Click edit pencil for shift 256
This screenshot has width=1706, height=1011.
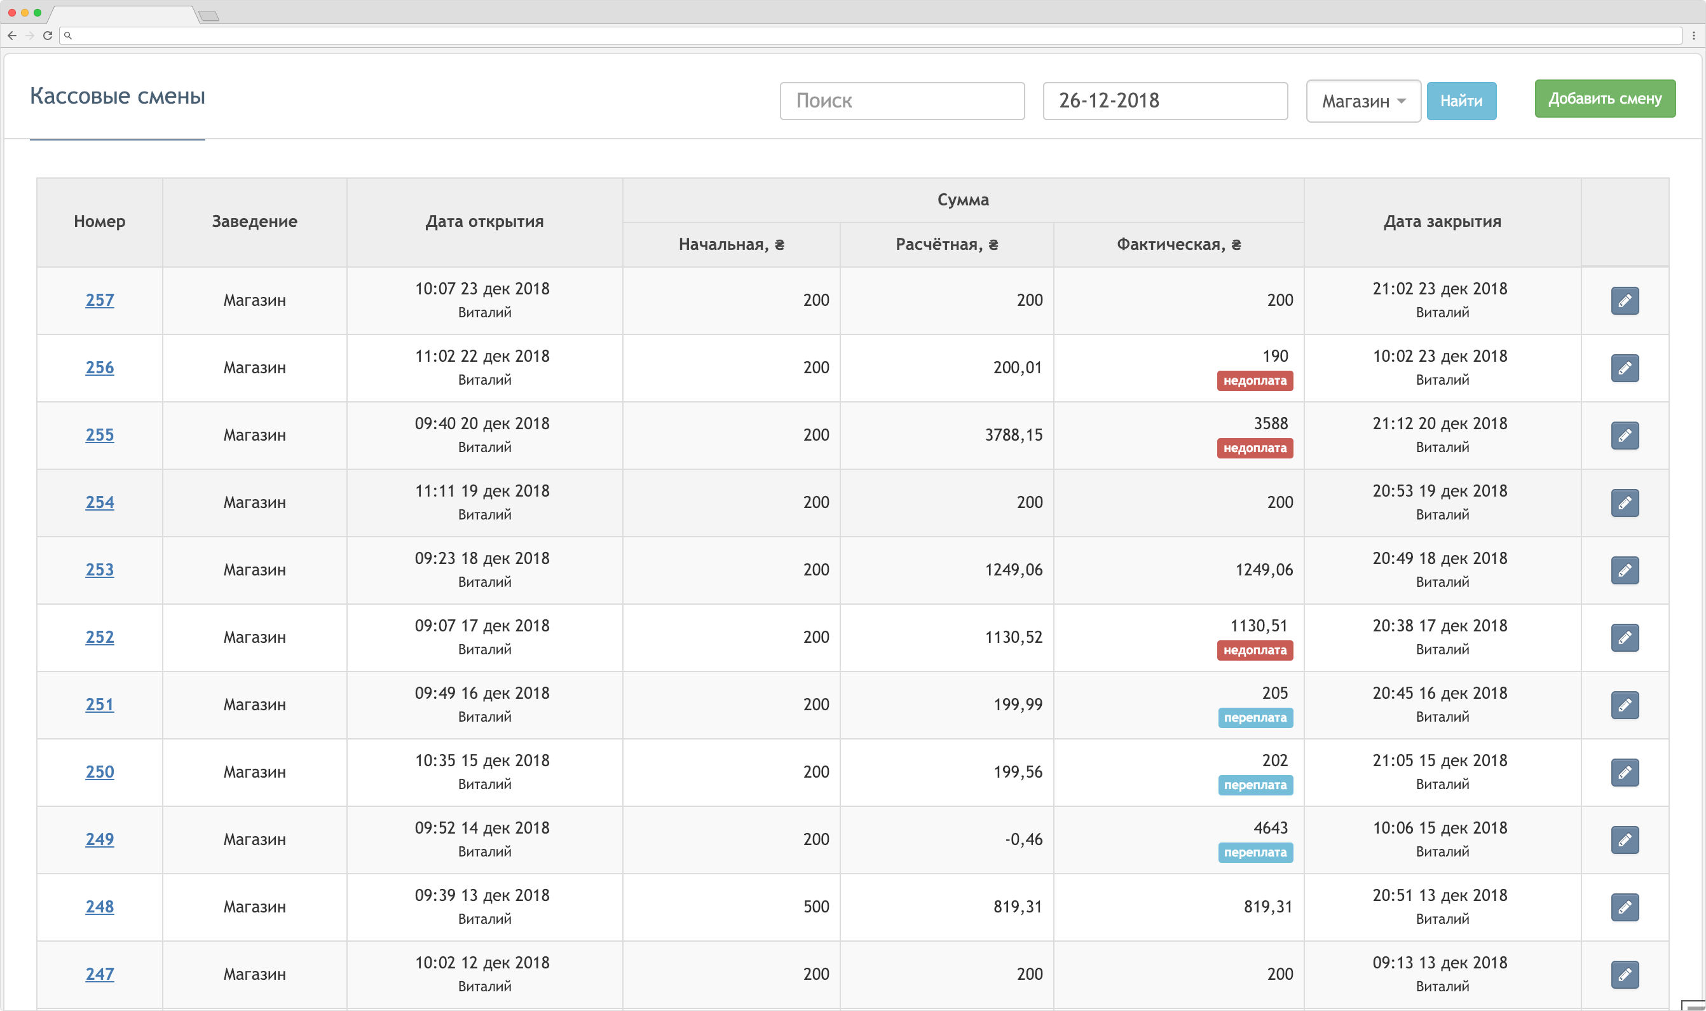[x=1624, y=368]
